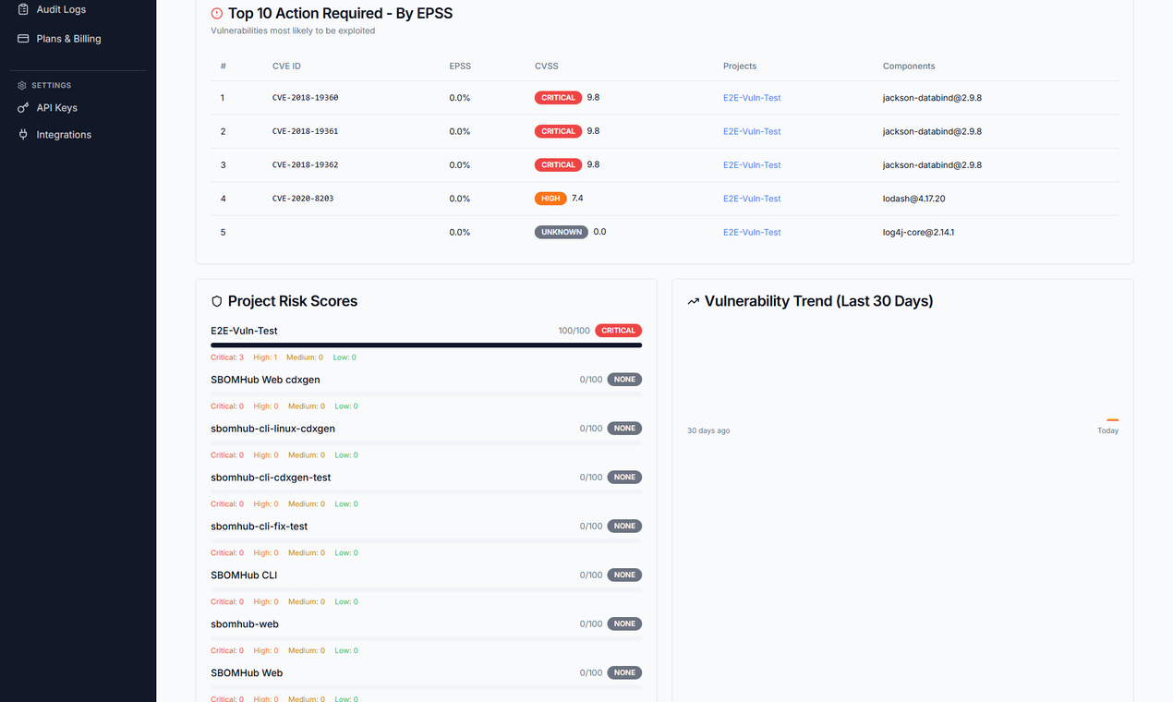Click the API Keys key icon

tap(23, 108)
